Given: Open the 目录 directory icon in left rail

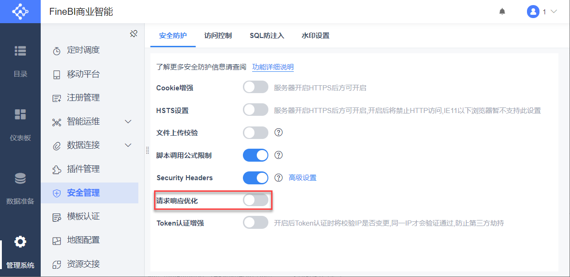Looking at the screenshot, I should click(20, 51).
